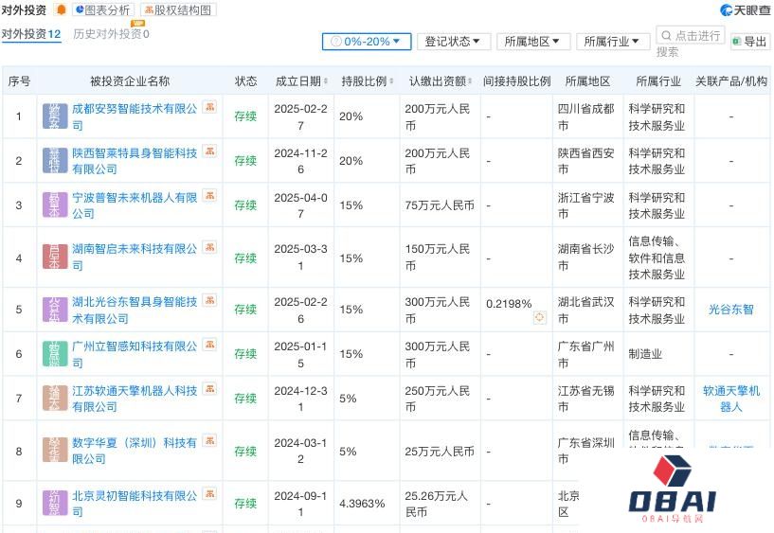Click the 成都安努 company logo thumbnail
Image resolution: width=774 pixels, height=533 pixels.
55,116
